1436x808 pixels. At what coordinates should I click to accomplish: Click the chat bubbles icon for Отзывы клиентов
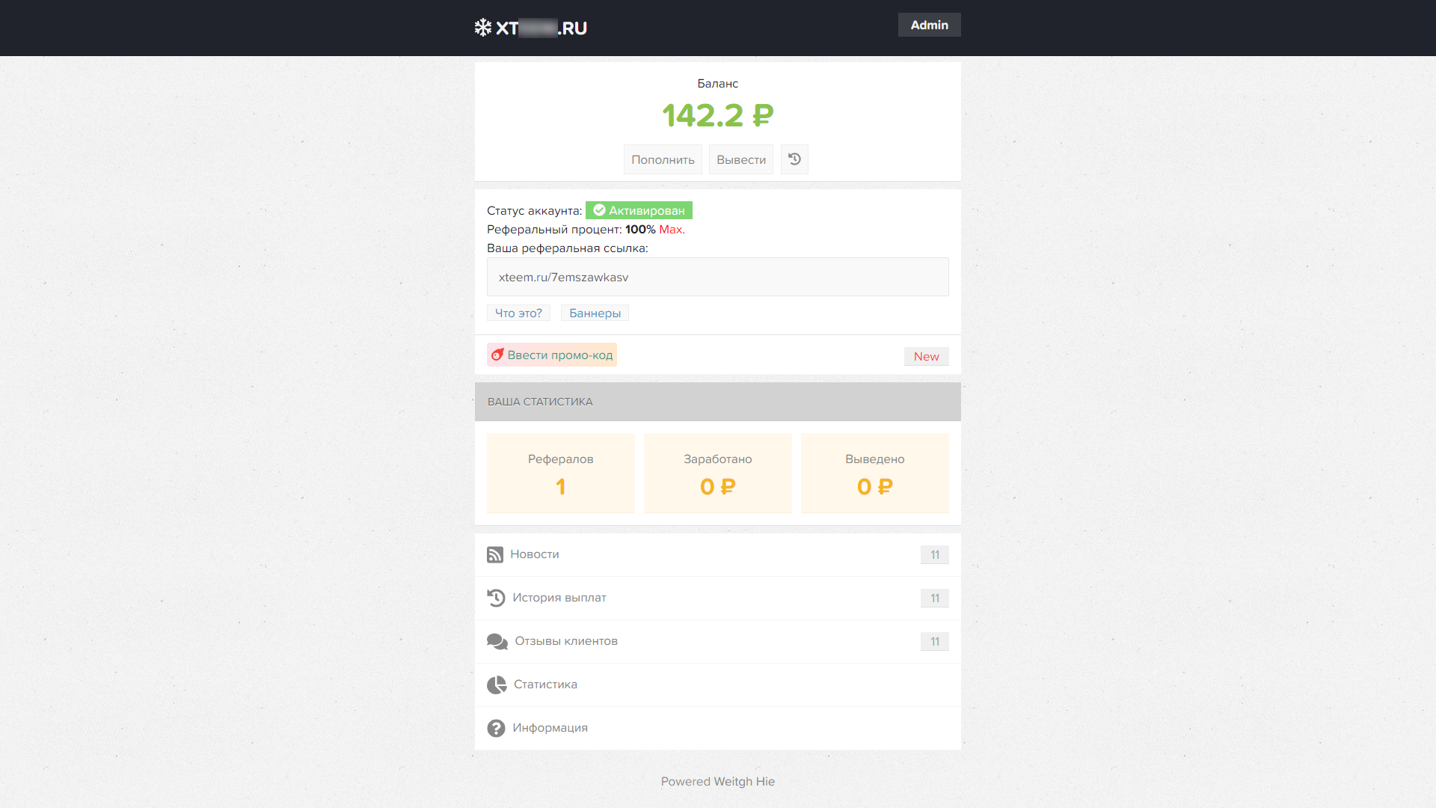(x=497, y=641)
